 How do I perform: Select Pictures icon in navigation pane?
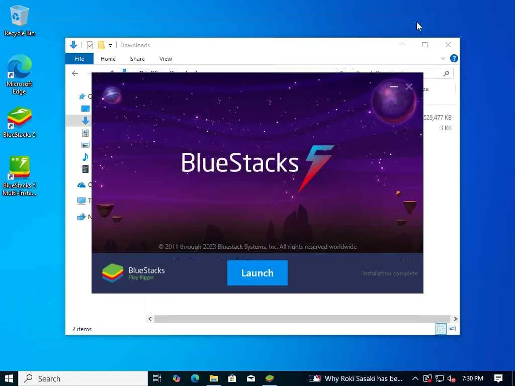[x=85, y=144]
